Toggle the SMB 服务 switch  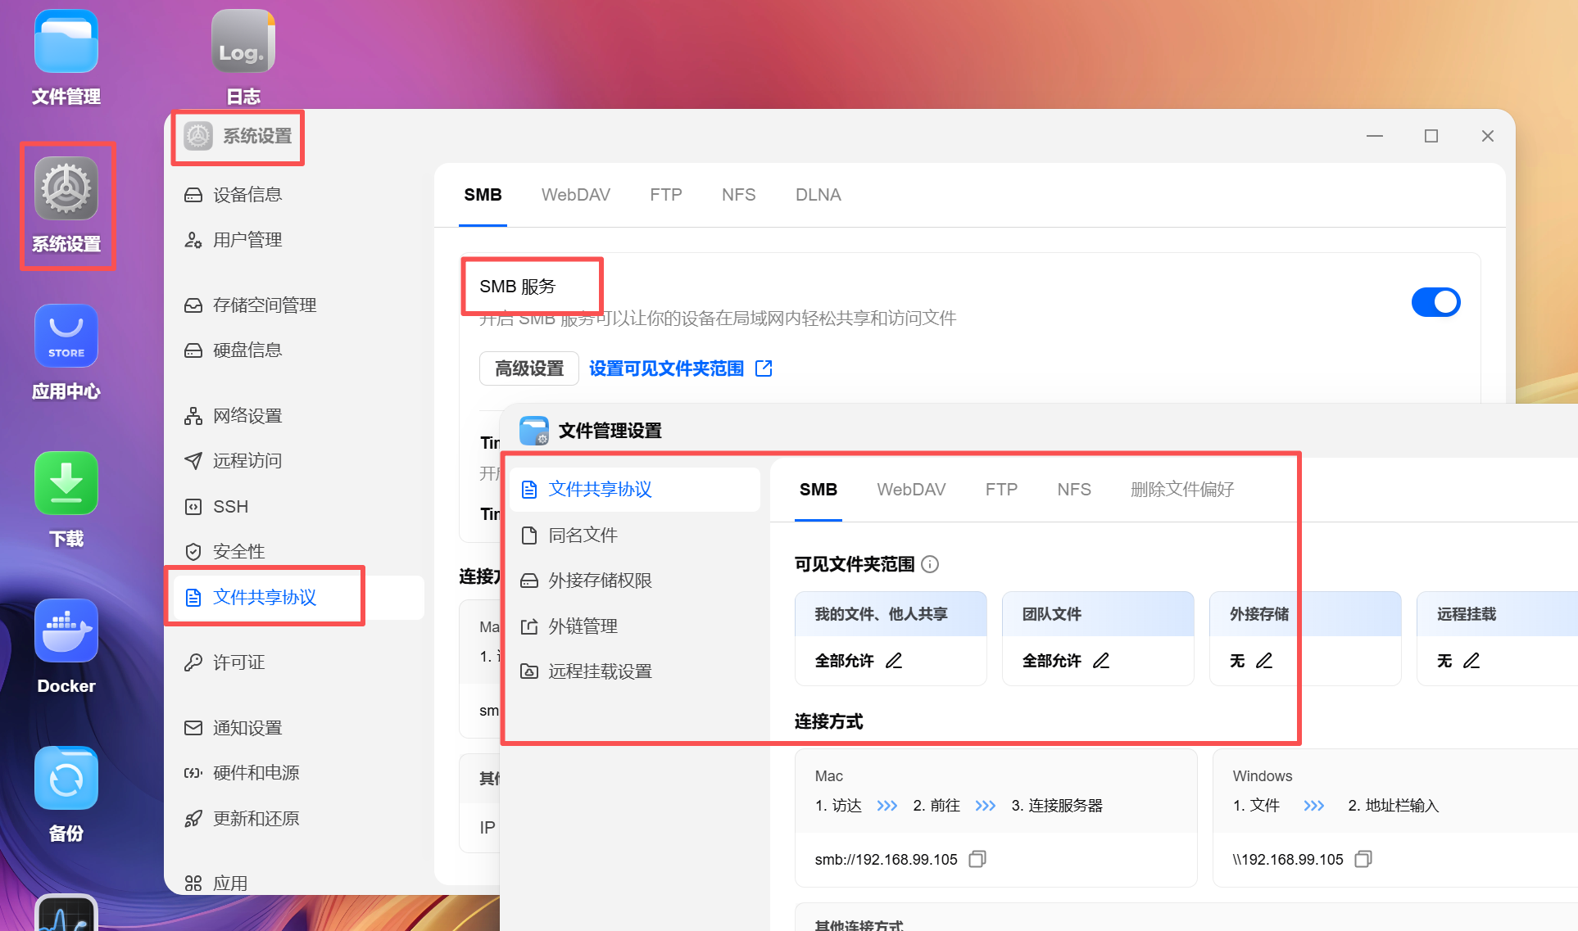point(1435,302)
